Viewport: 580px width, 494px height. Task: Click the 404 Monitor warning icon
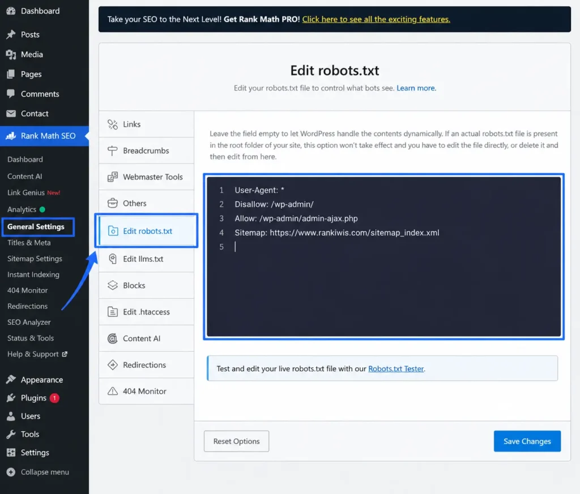tap(113, 391)
